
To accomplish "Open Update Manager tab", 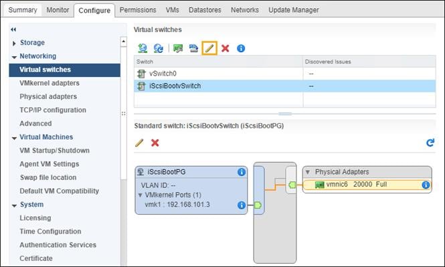I will [294, 10].
